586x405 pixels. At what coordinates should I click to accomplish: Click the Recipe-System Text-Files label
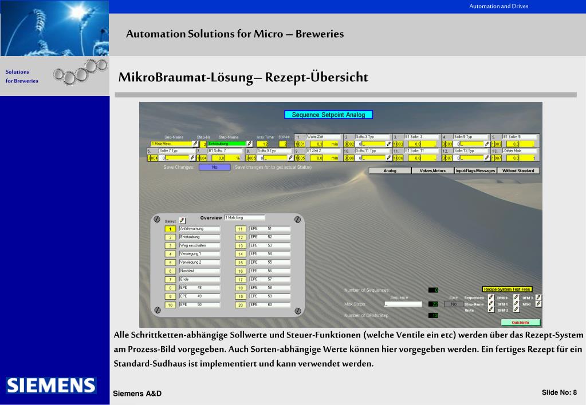click(x=507, y=289)
